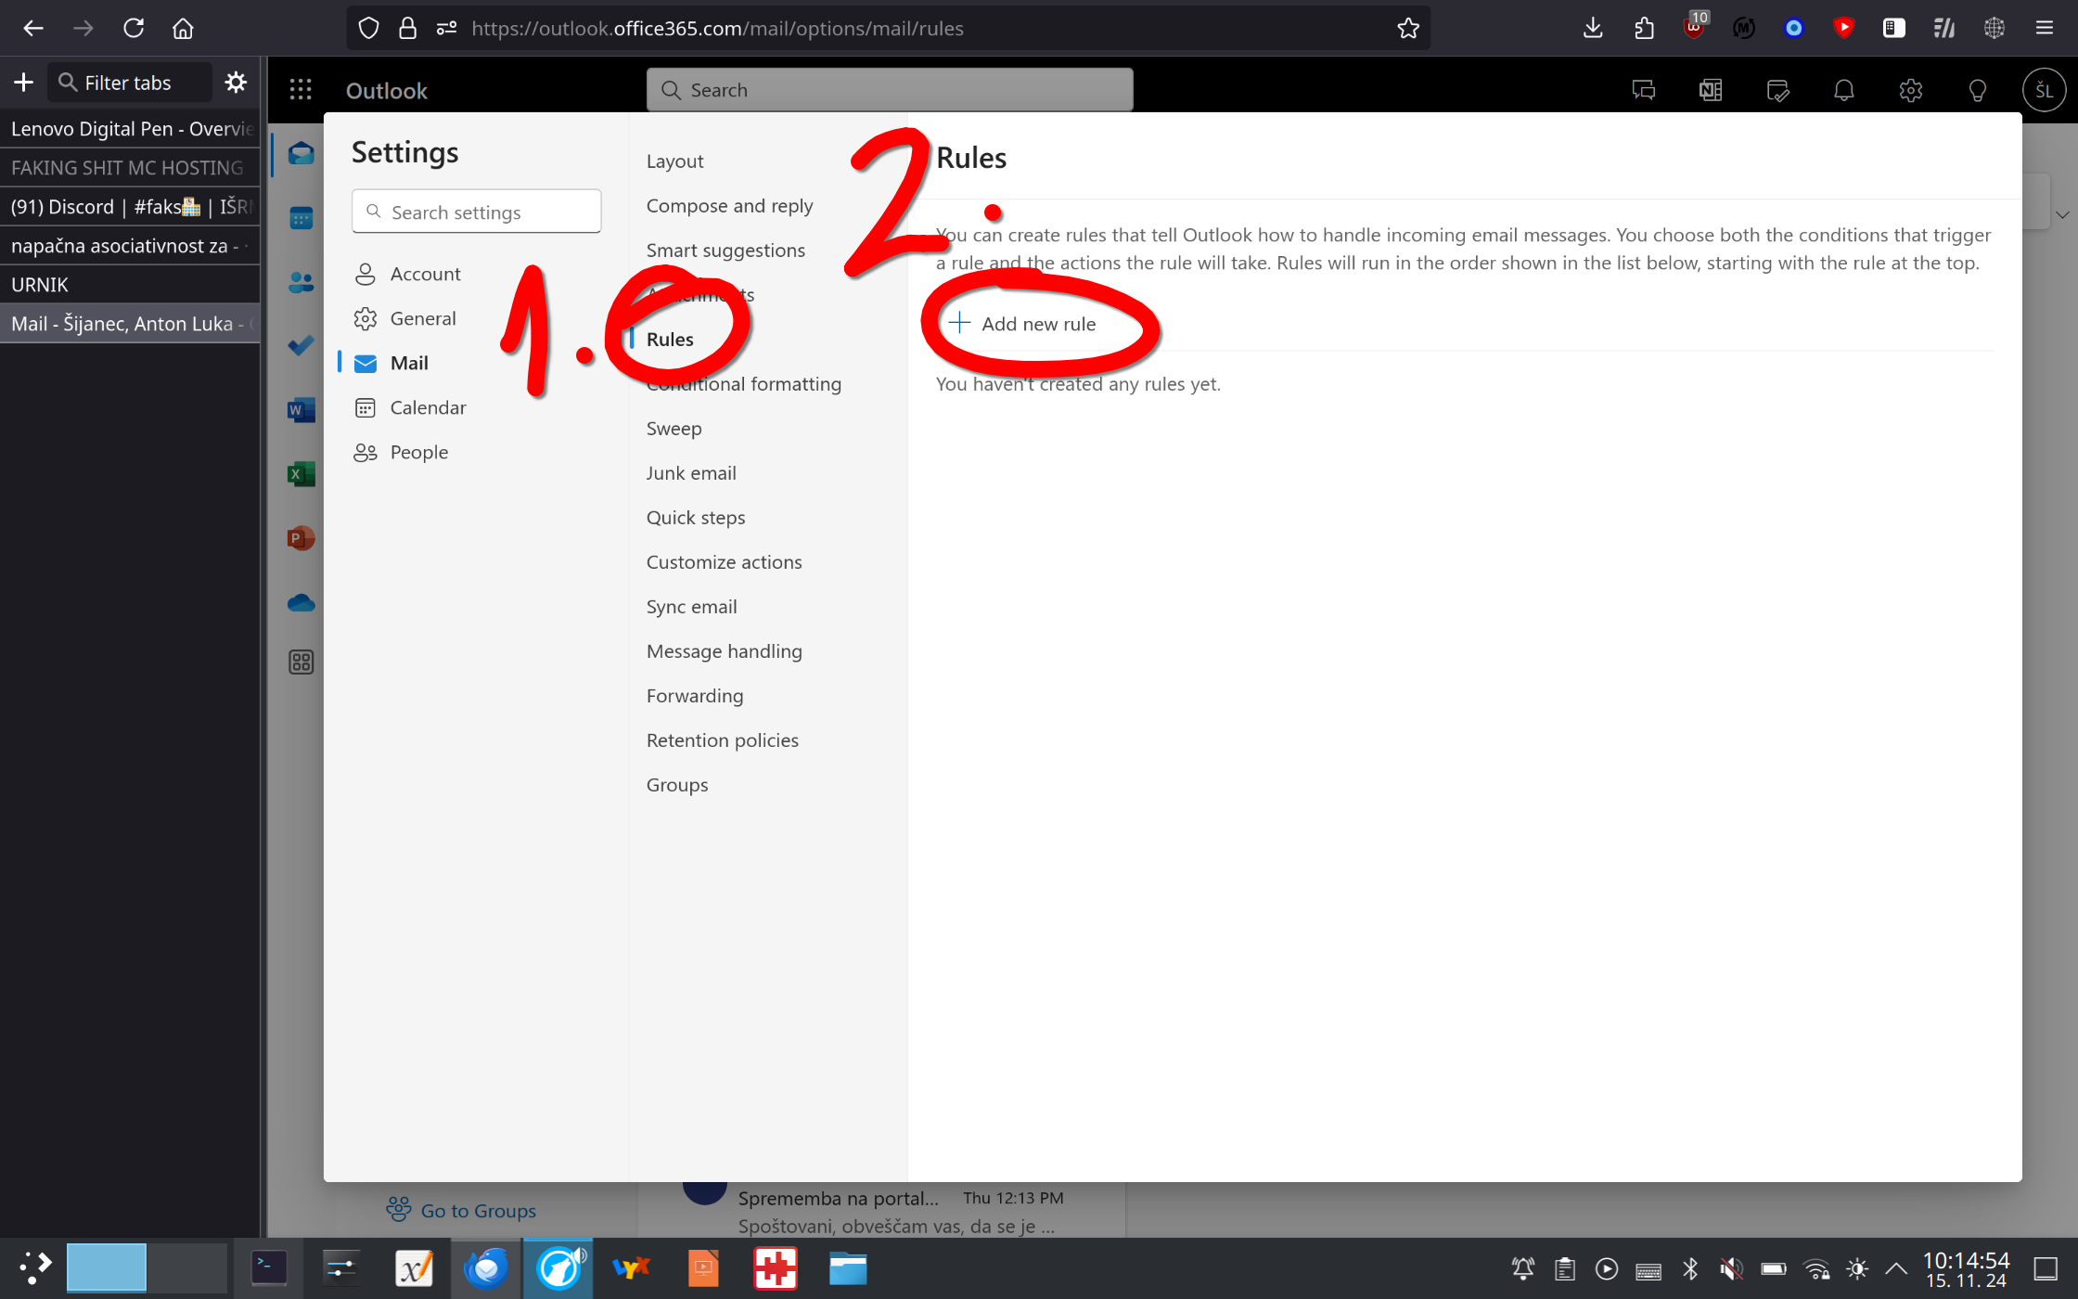Click the ŠL account avatar
Image resolution: width=2078 pixels, height=1299 pixels.
[2044, 90]
